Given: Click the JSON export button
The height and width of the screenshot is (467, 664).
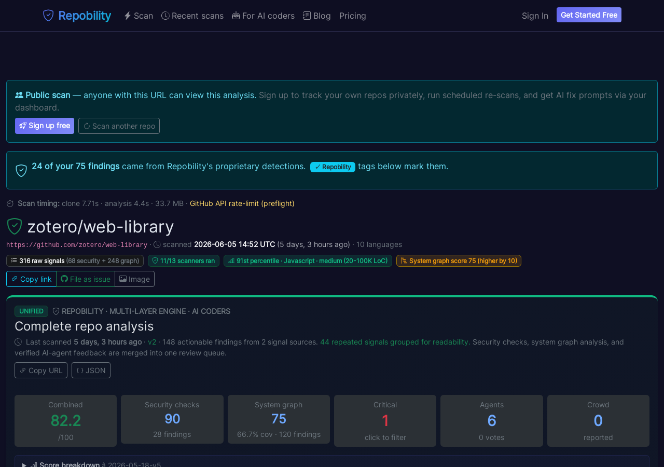Looking at the screenshot, I should pyautogui.click(x=91, y=370).
